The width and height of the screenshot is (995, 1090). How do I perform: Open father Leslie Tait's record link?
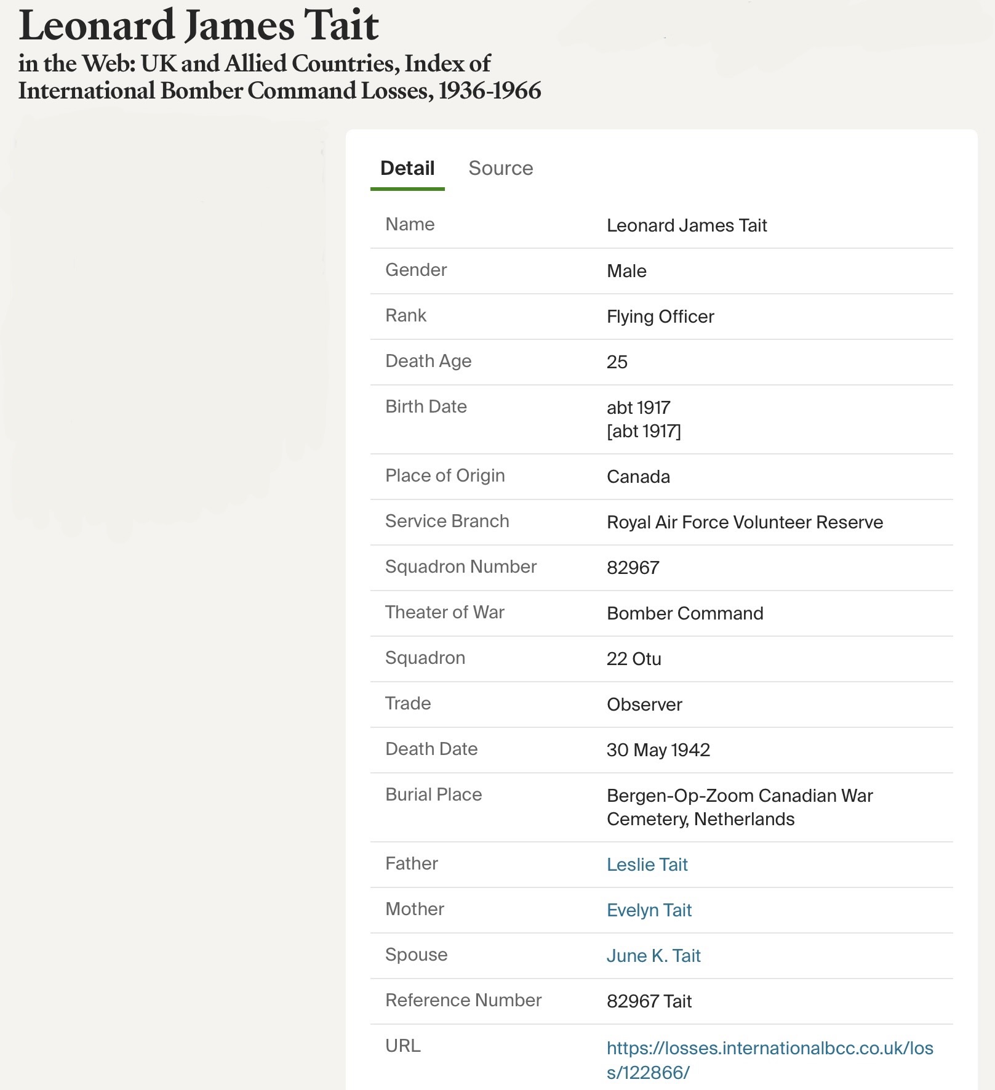click(x=647, y=865)
